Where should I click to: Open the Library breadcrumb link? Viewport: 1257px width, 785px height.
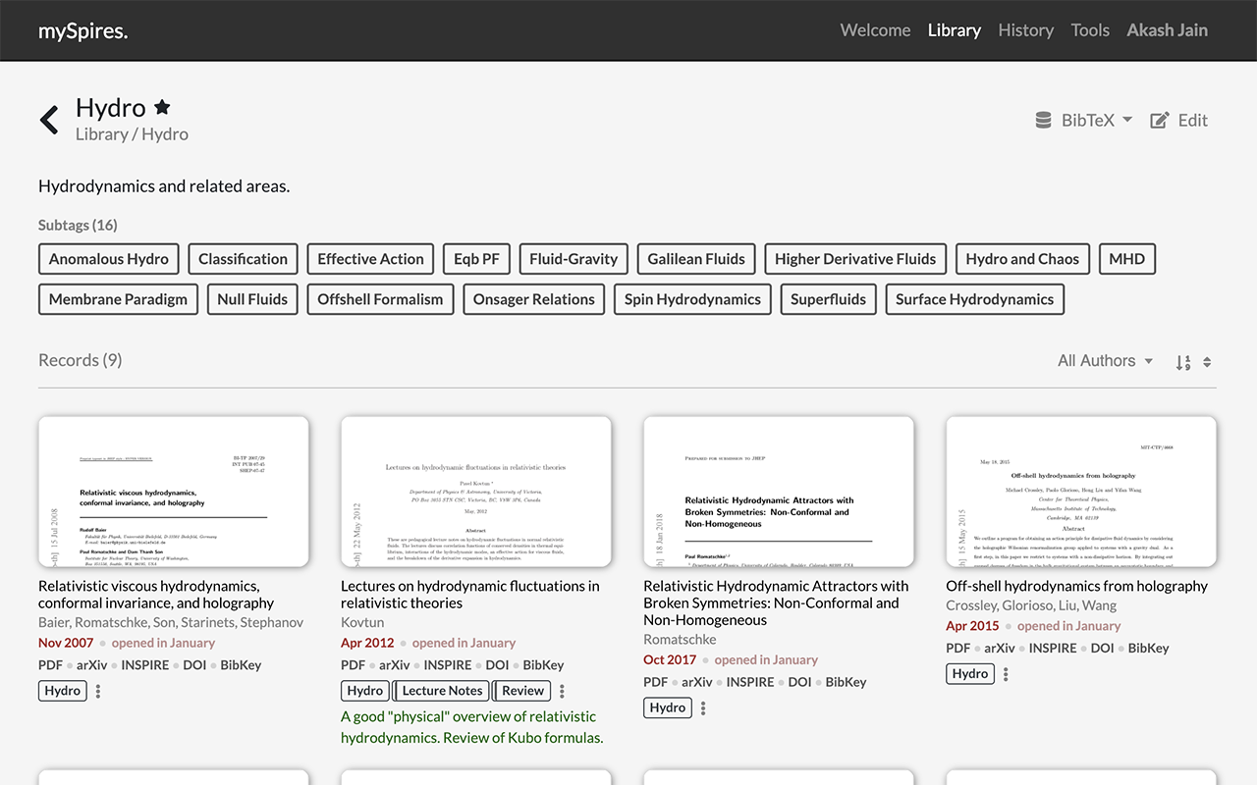pos(101,134)
